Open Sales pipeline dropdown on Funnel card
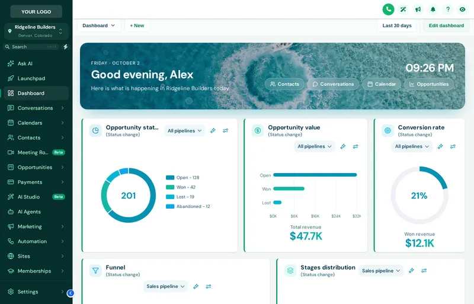This screenshot has width=474, height=304. pos(166,286)
